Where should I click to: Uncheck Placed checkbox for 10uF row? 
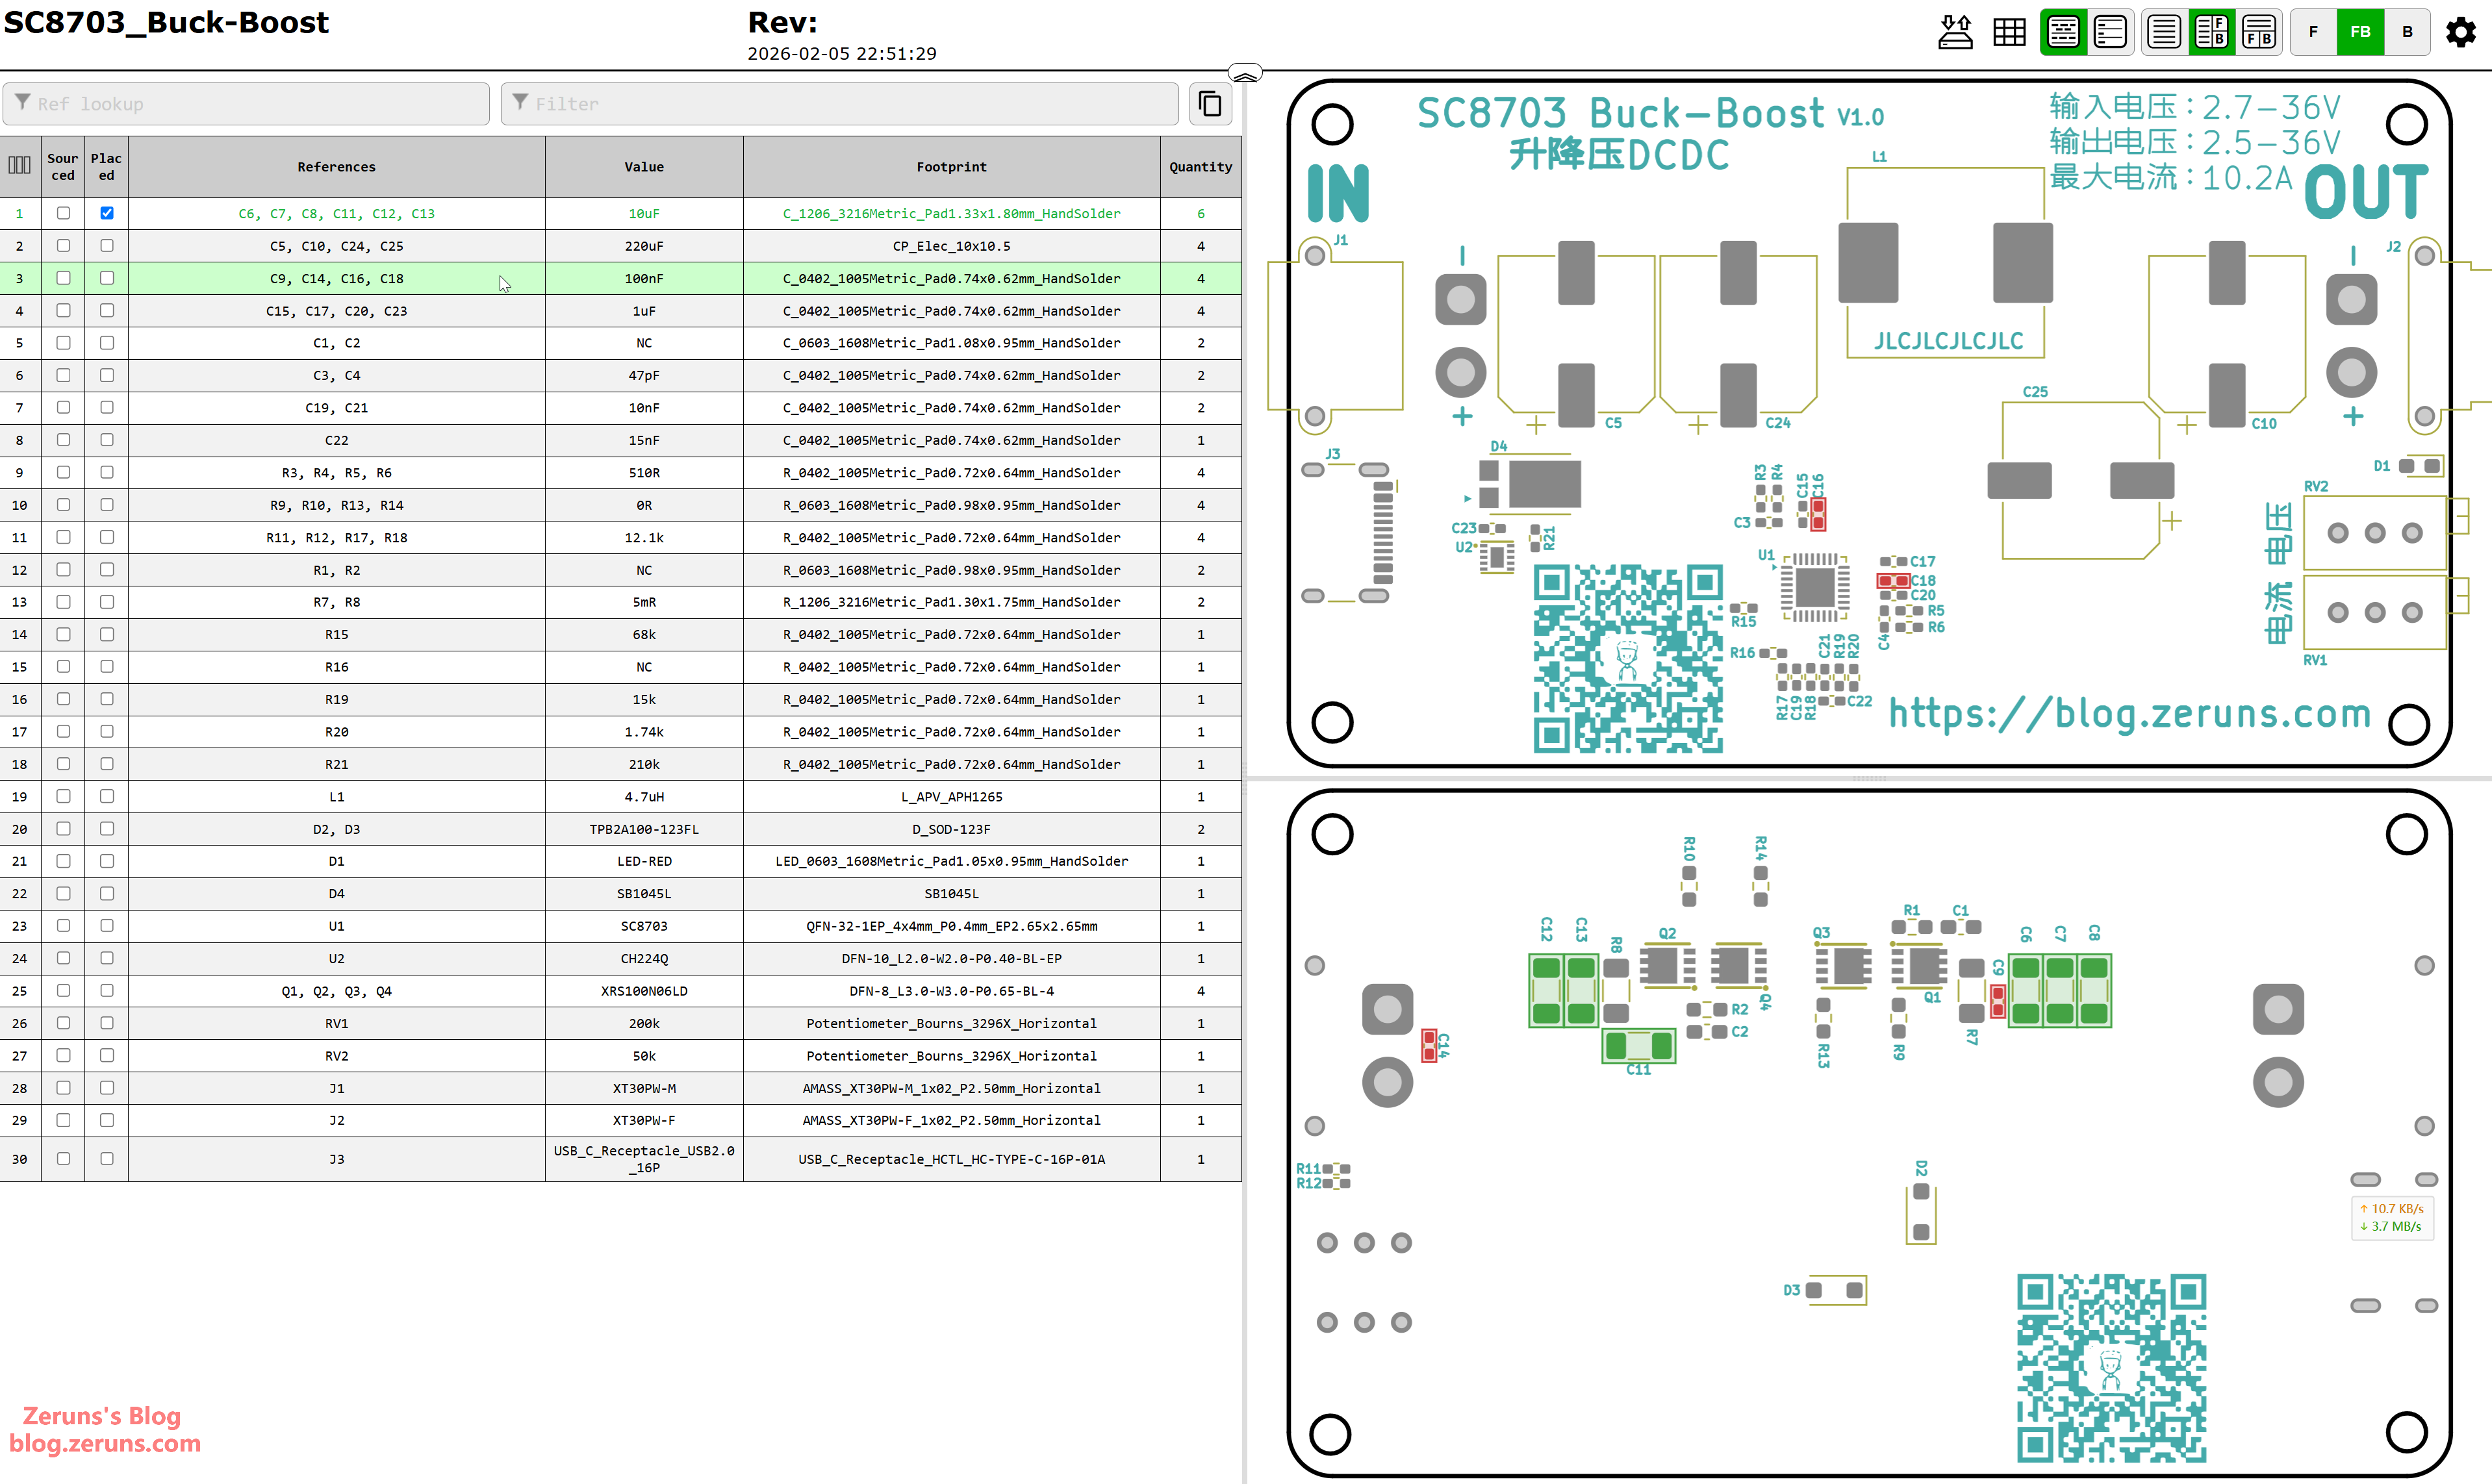pyautogui.click(x=107, y=213)
